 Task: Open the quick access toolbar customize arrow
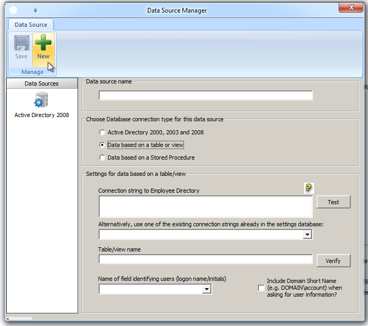pos(35,10)
